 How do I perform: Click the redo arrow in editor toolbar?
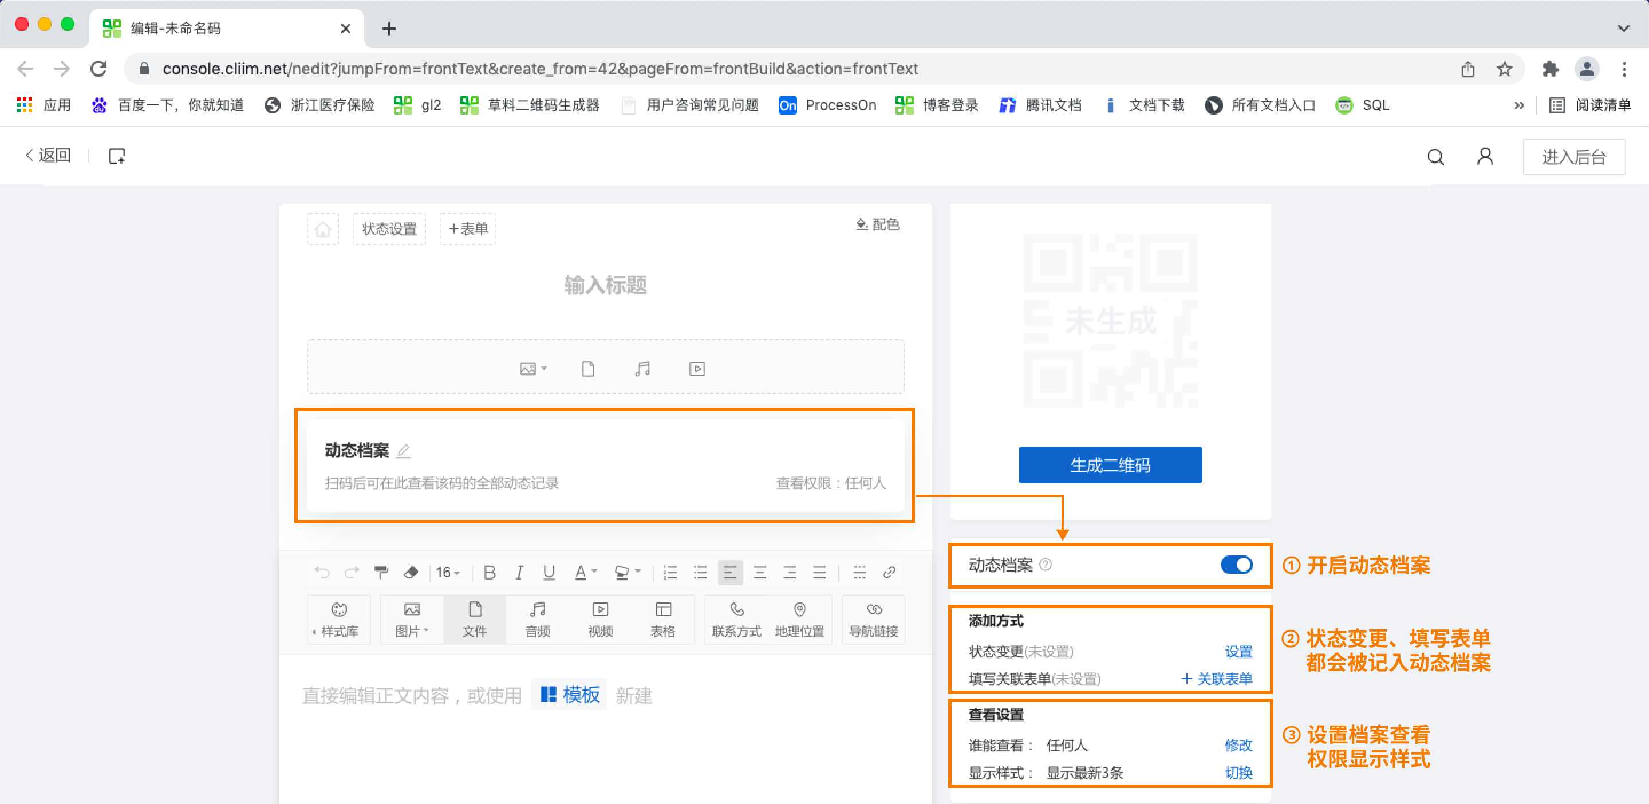coord(352,572)
